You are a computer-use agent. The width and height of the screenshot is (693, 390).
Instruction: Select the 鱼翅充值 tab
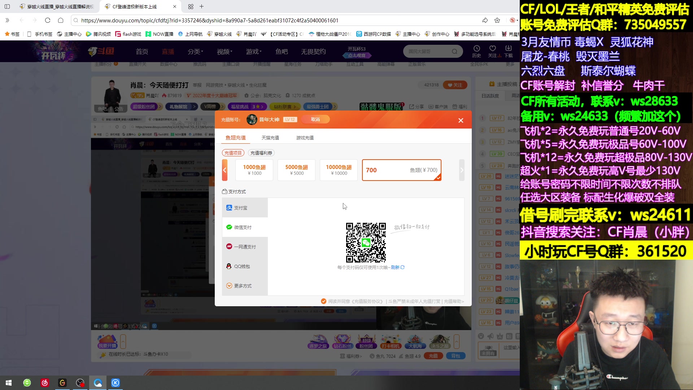click(x=235, y=138)
